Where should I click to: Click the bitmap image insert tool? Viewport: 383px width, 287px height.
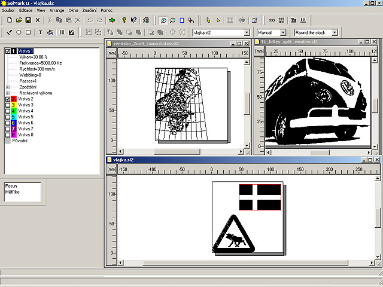(x=72, y=32)
